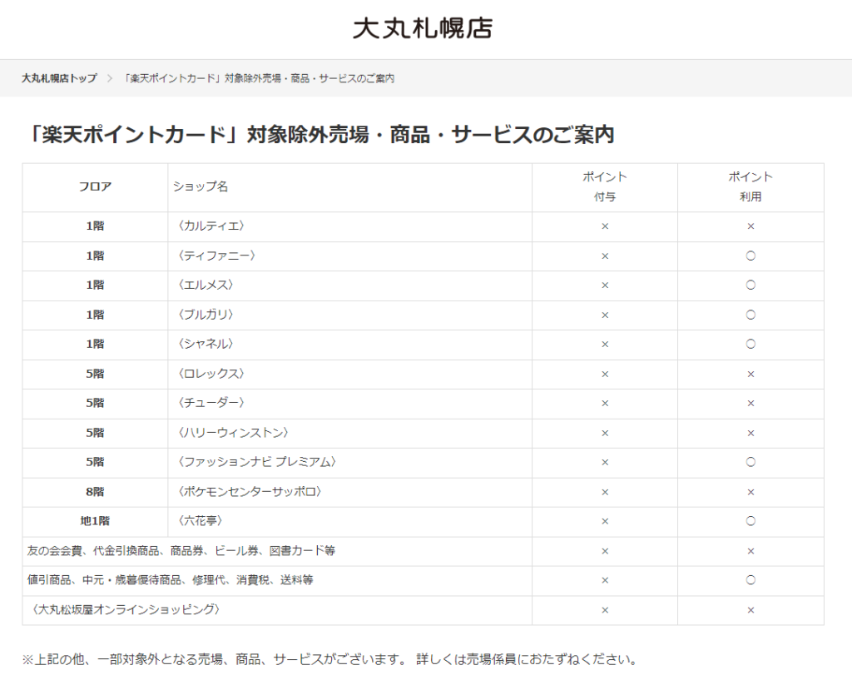Click the 1階 floor cell beside カルティエ

pos(95,226)
